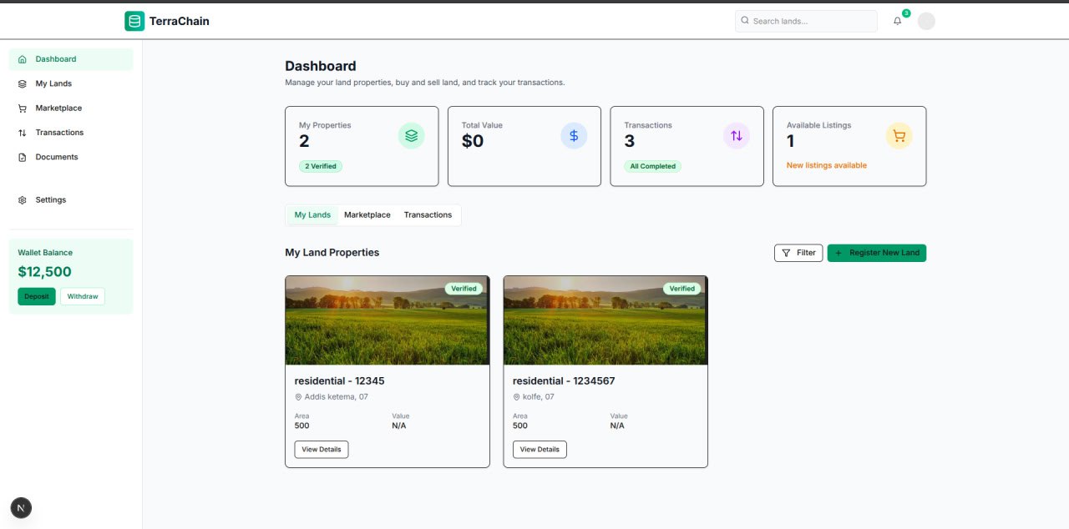Click the TerraChain logo icon
The image size is (1069, 529).
pos(134,20)
